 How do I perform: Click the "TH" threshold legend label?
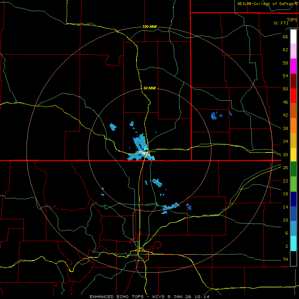coord(285,259)
